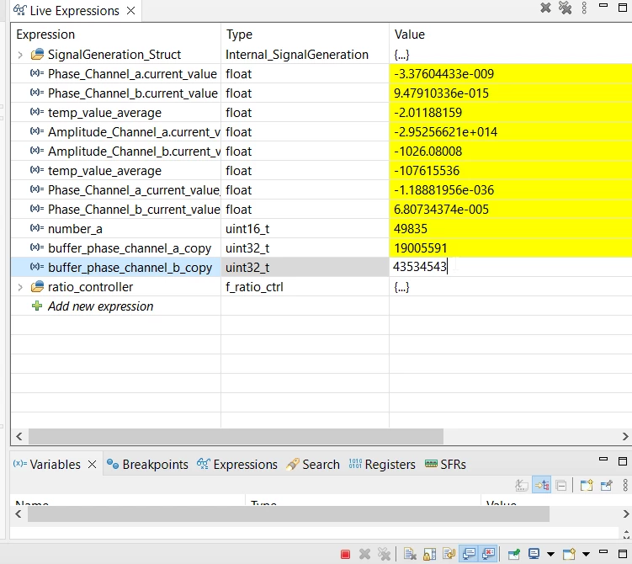This screenshot has width=632, height=564.
Task: Click value 49835 for number_a
Action: [411, 229]
